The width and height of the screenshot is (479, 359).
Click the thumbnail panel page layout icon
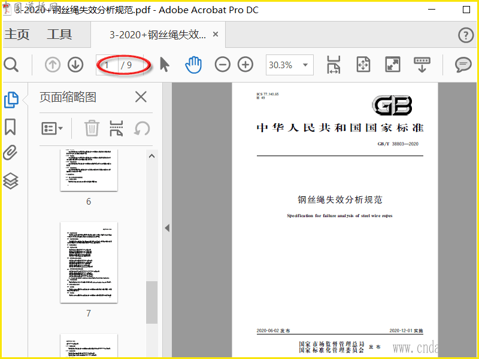click(x=116, y=128)
